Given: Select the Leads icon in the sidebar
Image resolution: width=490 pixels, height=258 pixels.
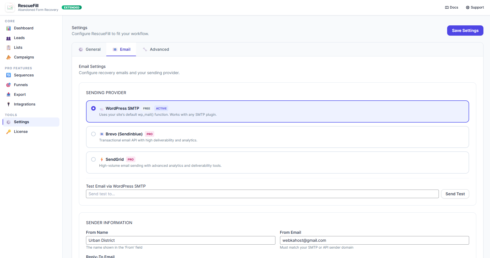Looking at the screenshot, I should (9, 38).
